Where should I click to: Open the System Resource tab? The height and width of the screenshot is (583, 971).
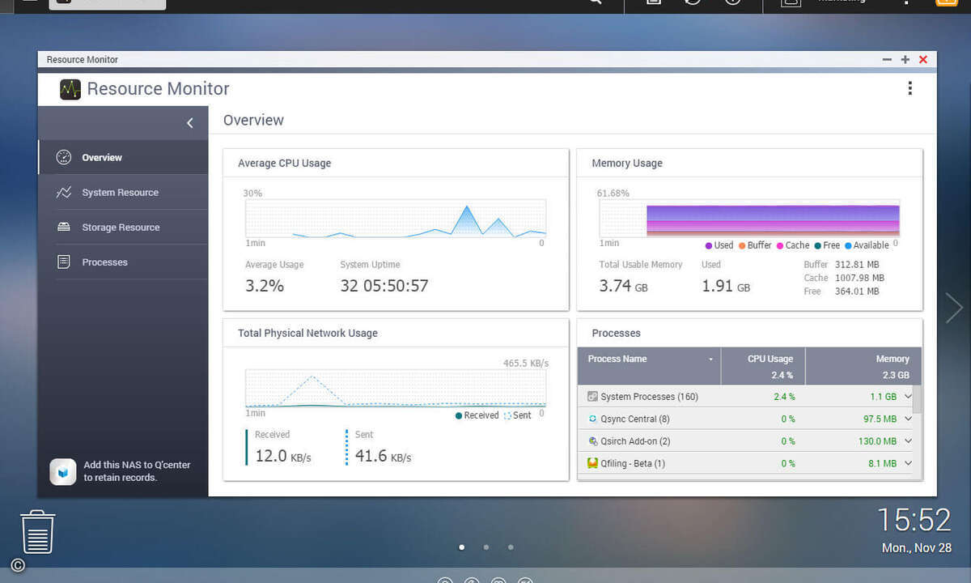pos(123,193)
